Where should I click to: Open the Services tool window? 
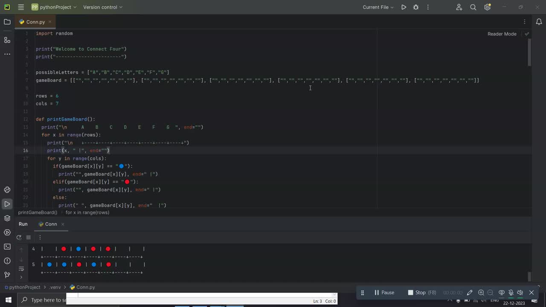7,232
